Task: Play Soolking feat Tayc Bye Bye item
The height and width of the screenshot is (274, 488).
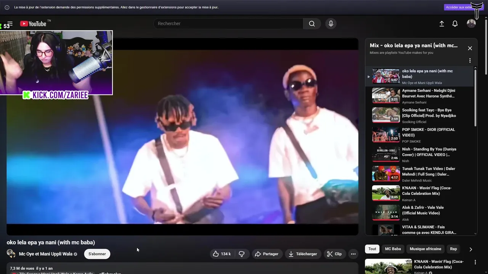Action: 419,115
